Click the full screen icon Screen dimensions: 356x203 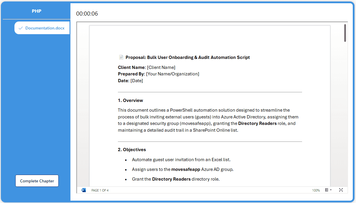tap(341, 190)
